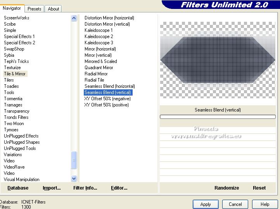Viewport: 280px width, 209px height.
Task: Select Sybia category
Action: point(9,55)
